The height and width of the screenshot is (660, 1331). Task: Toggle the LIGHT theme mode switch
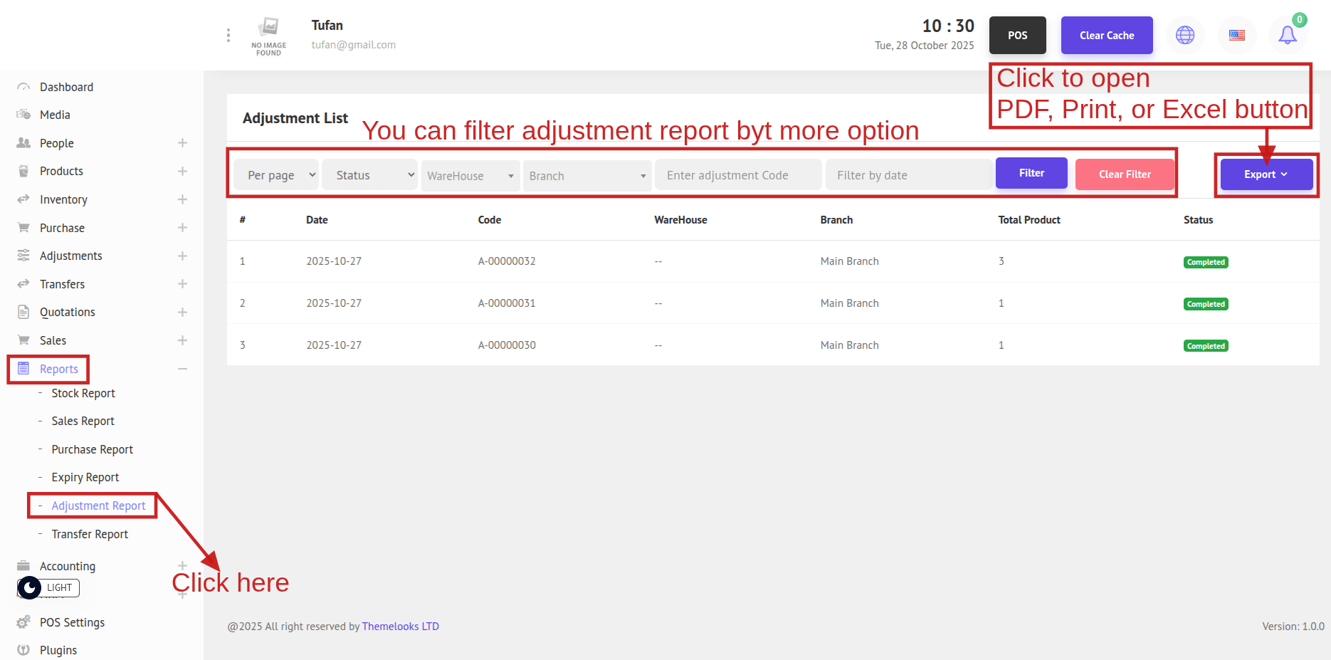pyautogui.click(x=48, y=587)
